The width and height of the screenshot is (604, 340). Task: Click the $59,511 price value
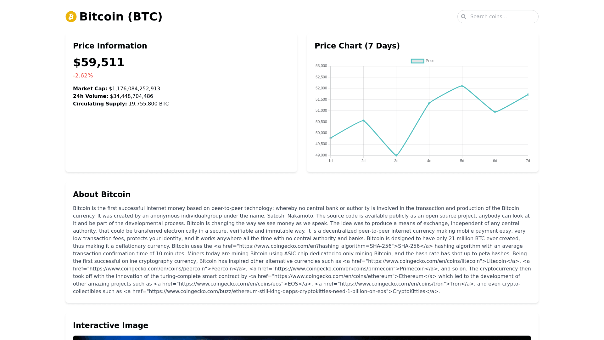(99, 62)
